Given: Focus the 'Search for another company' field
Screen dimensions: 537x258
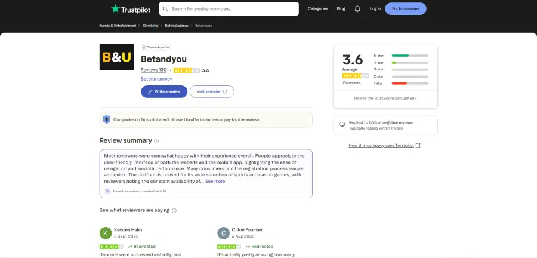Looking at the screenshot, I should [229, 9].
